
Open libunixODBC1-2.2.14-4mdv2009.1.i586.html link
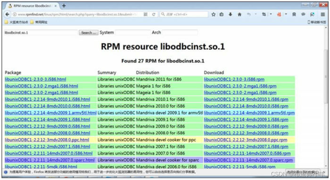(x=47, y=119)
